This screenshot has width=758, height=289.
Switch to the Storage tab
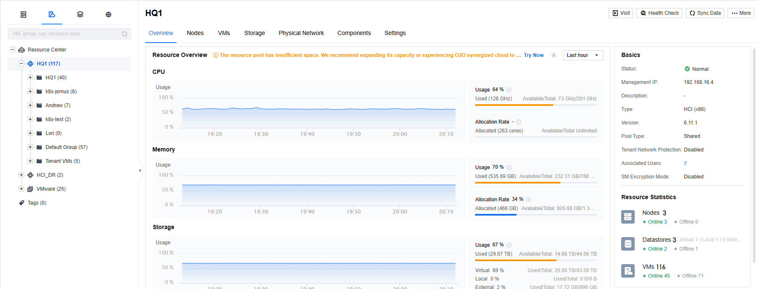255,33
